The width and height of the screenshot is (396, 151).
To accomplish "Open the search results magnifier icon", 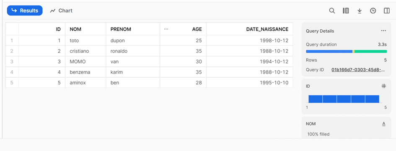I will click(332, 10).
